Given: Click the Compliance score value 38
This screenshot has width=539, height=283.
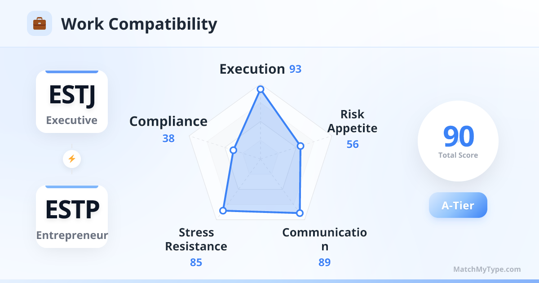Looking at the screenshot, I should point(168,138).
